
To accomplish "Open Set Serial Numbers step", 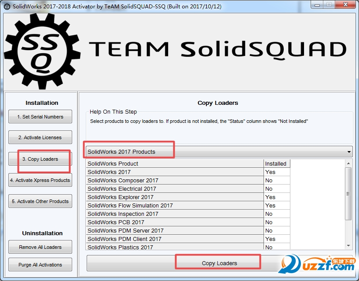I will coord(40,117).
